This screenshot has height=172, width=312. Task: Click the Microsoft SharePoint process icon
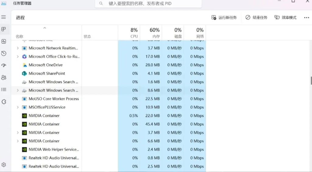click(x=24, y=73)
